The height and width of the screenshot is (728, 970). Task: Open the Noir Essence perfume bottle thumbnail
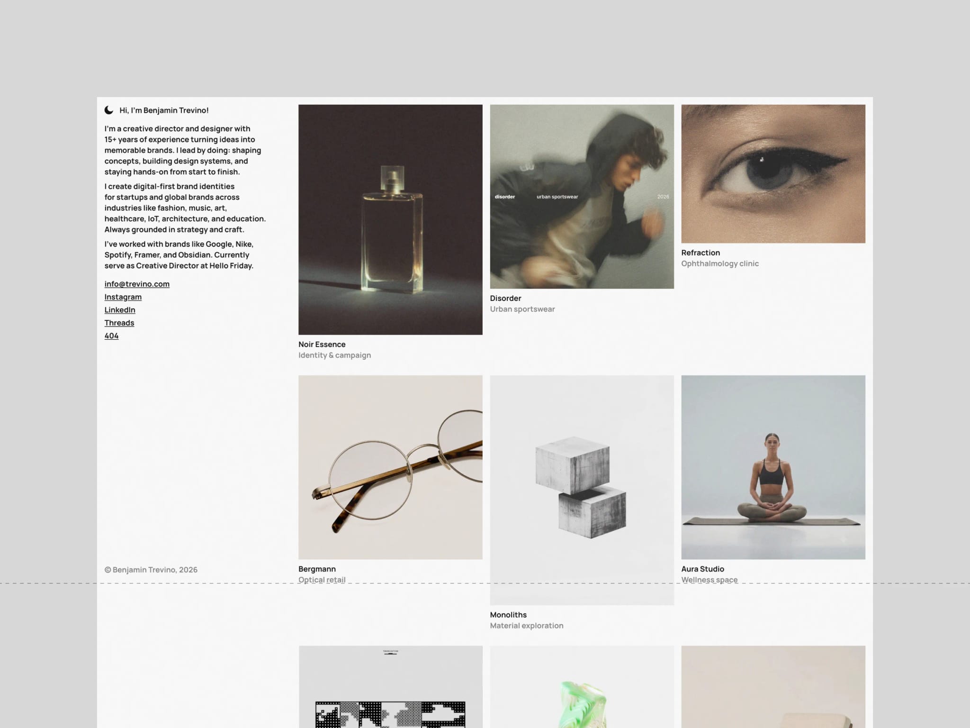(390, 219)
